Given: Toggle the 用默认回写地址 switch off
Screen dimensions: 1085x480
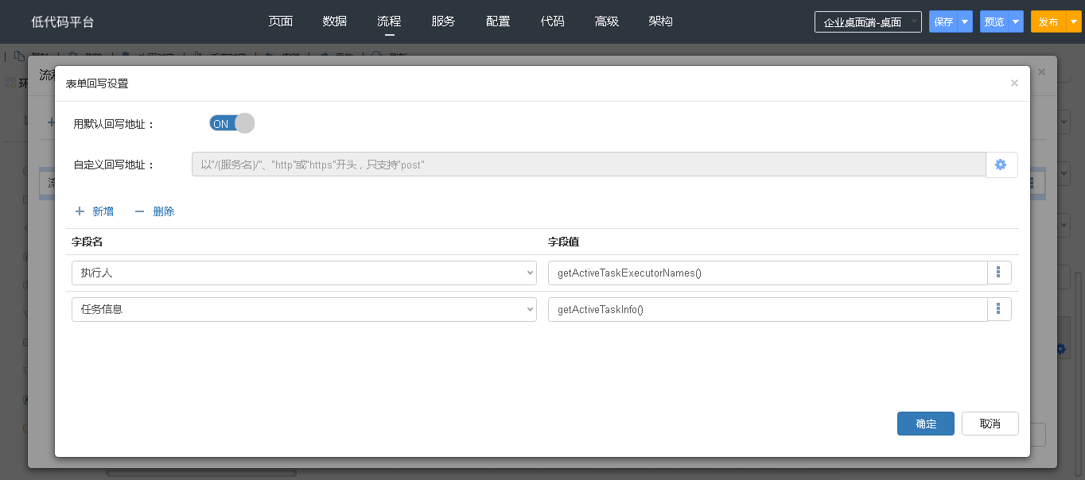Looking at the screenshot, I should click(231, 123).
